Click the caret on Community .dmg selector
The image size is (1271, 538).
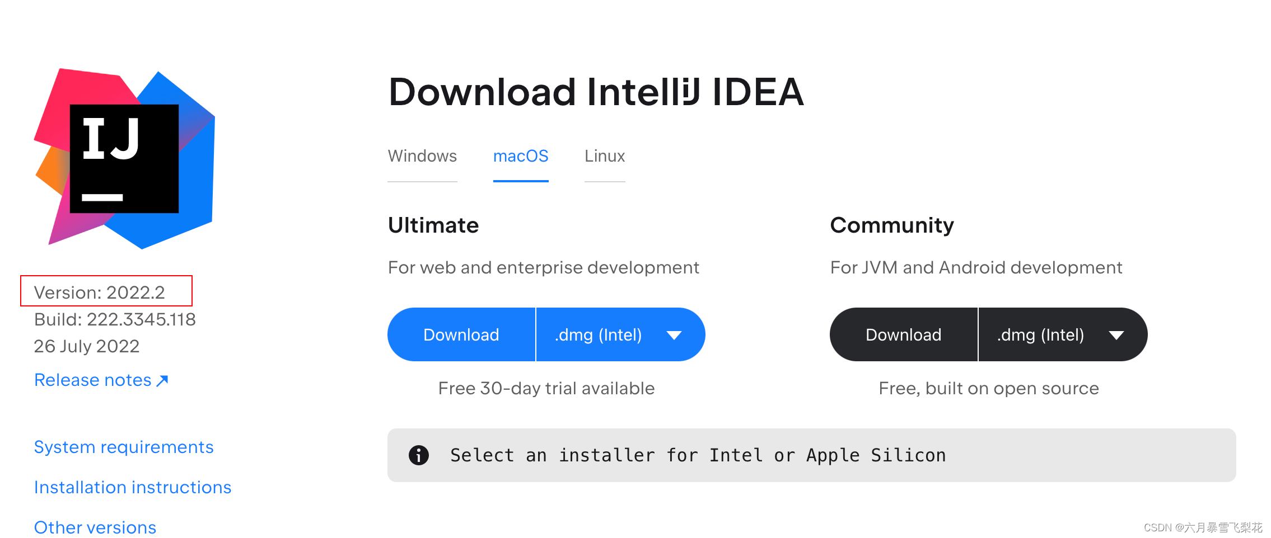click(x=1116, y=334)
